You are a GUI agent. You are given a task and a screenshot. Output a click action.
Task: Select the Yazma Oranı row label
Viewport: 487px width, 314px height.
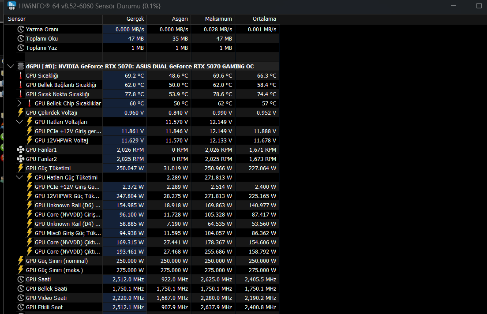click(42, 29)
